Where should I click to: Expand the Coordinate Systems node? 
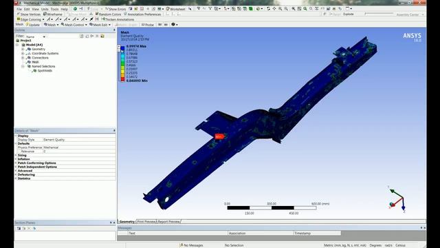(x=23, y=54)
